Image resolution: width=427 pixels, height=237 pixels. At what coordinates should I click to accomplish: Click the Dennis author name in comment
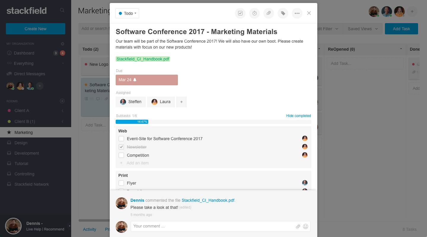click(137, 200)
